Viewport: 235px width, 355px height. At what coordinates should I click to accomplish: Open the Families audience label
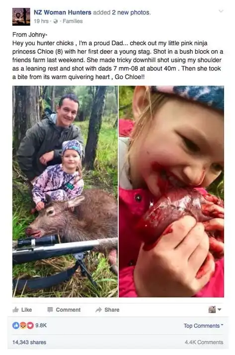coord(73,21)
